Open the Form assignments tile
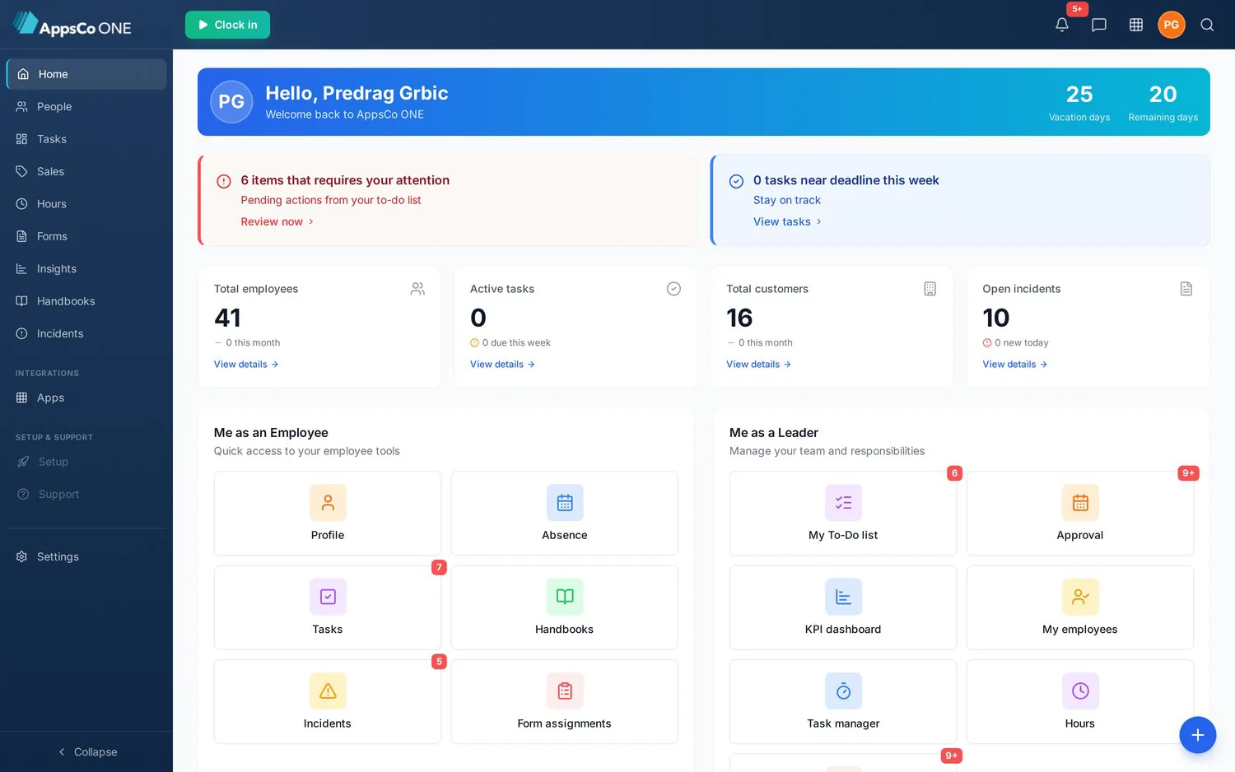 tap(565, 702)
